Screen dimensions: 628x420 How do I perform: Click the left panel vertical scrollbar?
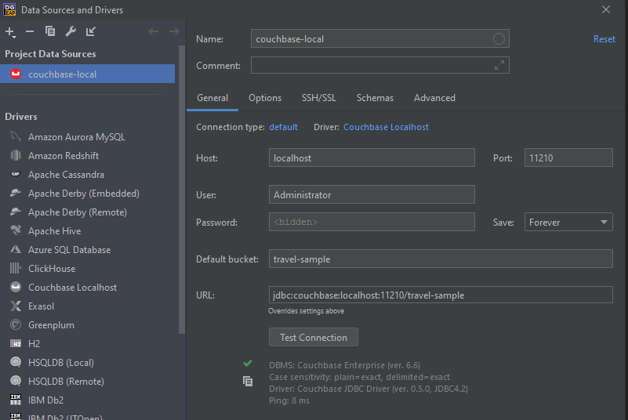(x=182, y=190)
